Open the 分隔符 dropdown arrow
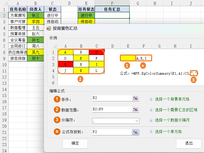Viewport: 204px width, 153px height. click(137, 121)
